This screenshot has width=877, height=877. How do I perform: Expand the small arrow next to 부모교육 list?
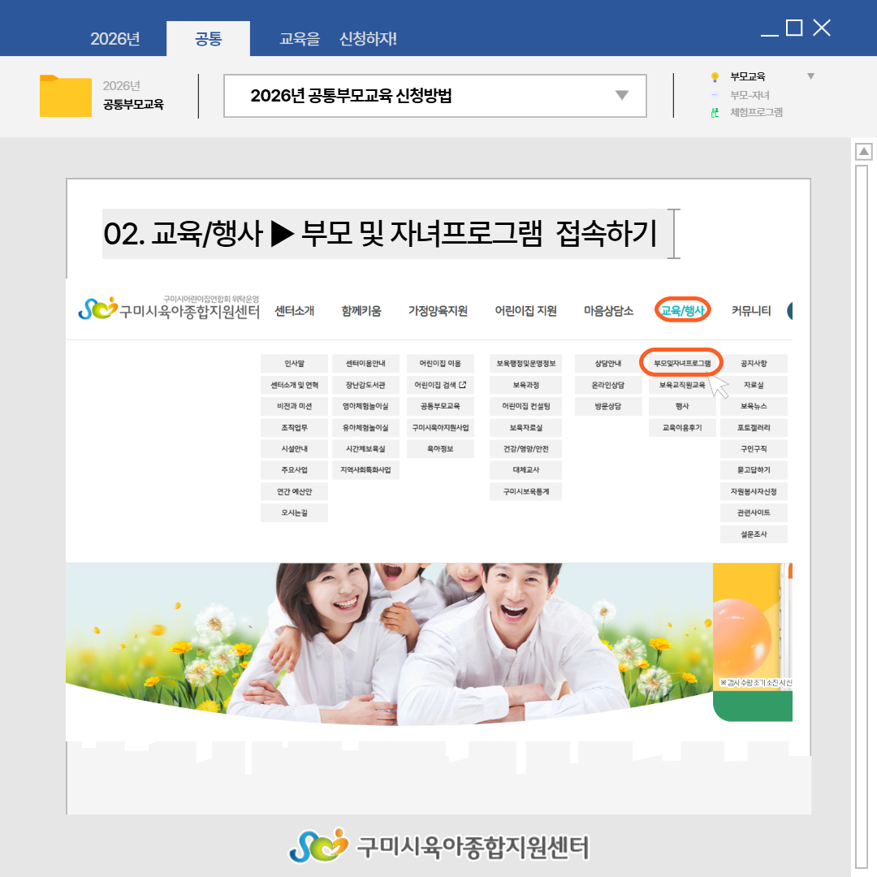pos(810,76)
